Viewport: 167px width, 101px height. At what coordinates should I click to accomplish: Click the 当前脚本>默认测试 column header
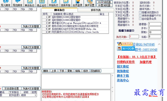click(75, 14)
